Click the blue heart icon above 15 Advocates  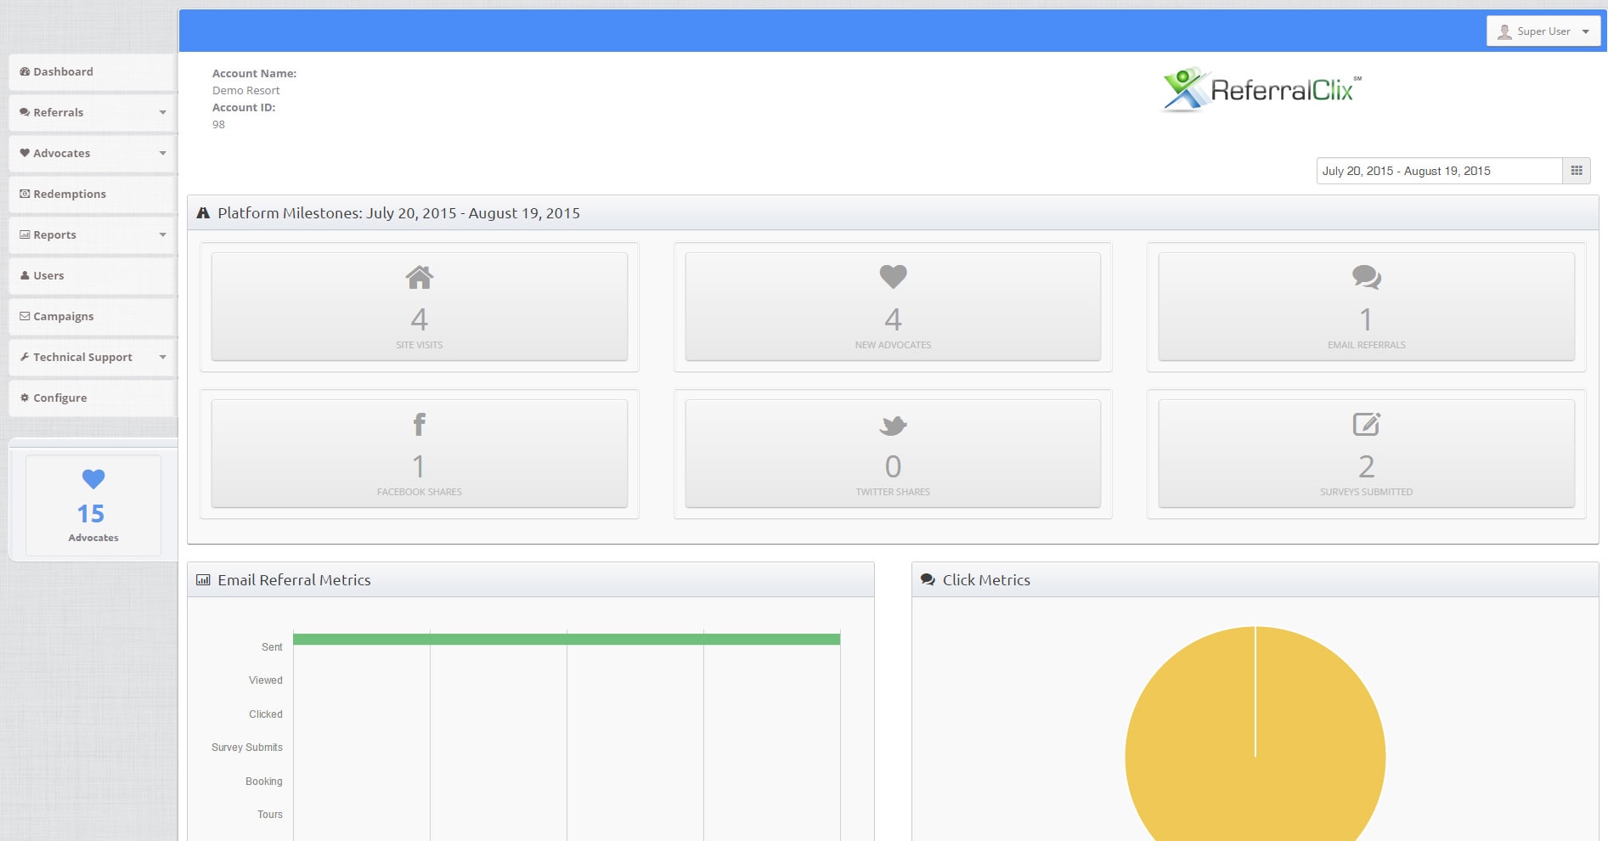(93, 479)
